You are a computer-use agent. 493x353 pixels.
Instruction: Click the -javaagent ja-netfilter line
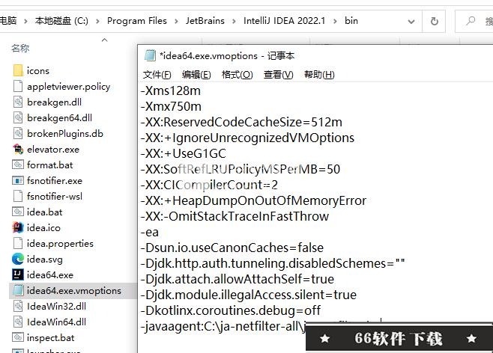(x=223, y=326)
